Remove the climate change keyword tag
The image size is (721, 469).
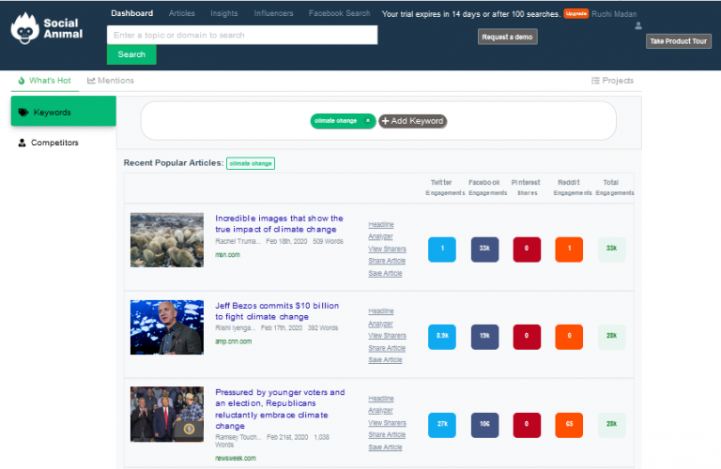tap(369, 121)
